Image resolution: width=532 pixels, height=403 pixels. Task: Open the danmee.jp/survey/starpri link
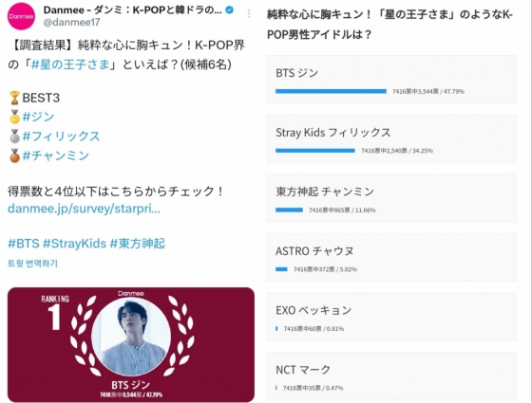[84, 209]
